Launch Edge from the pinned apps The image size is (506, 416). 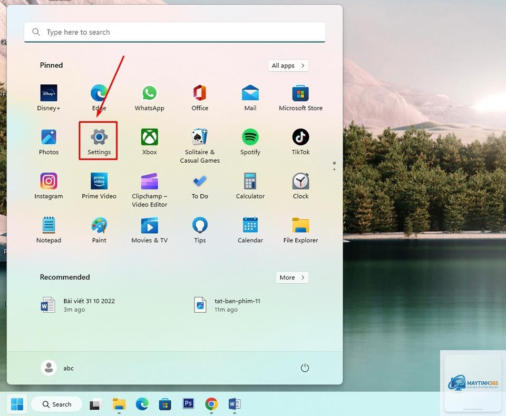click(x=99, y=98)
